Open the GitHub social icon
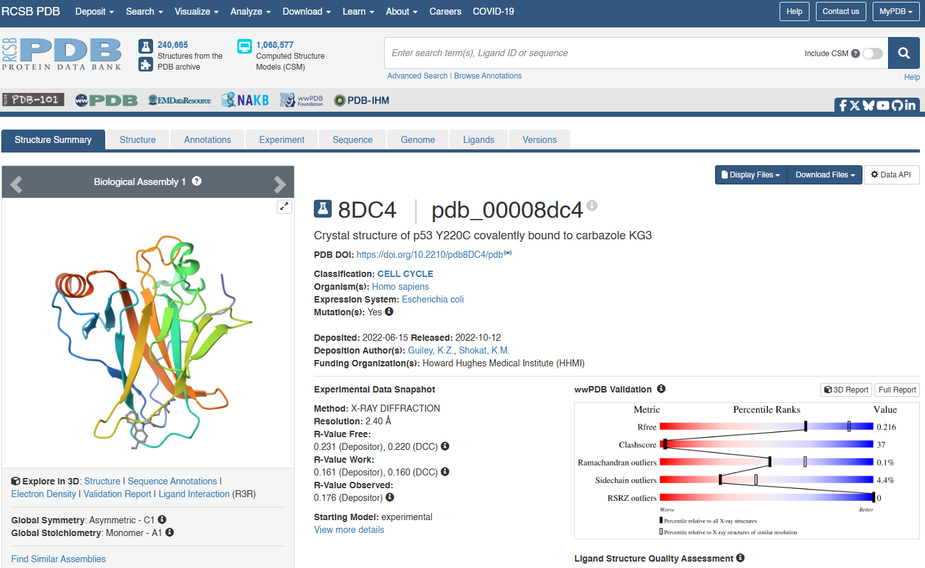The width and height of the screenshot is (925, 568). click(897, 105)
